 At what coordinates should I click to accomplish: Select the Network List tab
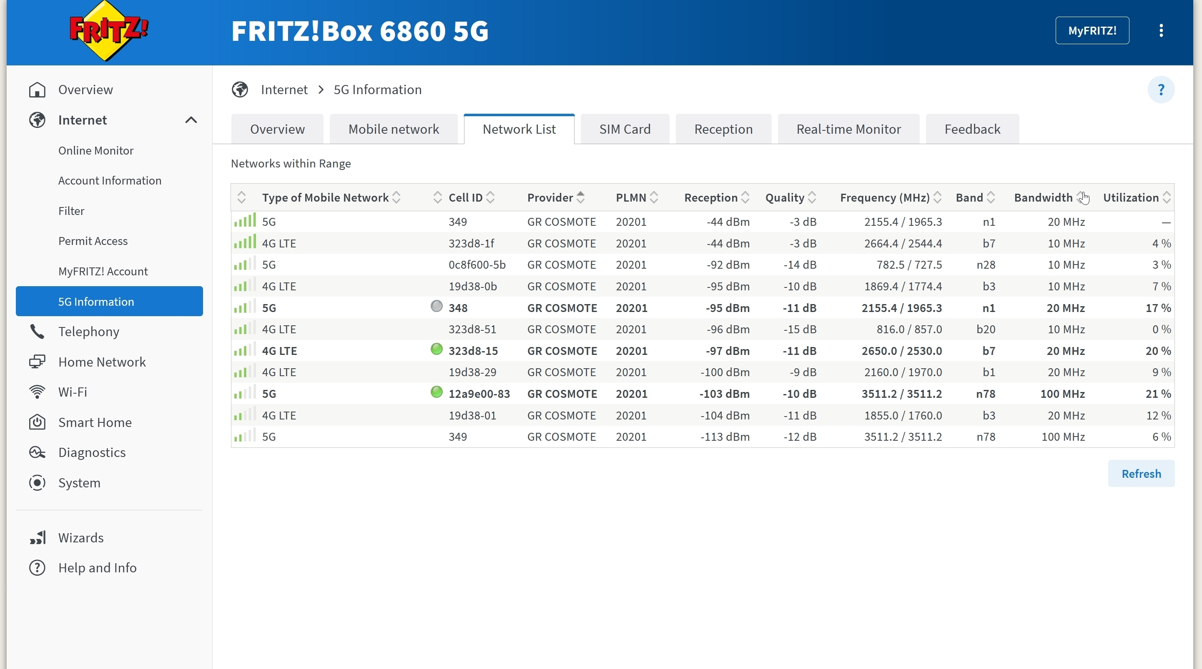click(x=519, y=129)
